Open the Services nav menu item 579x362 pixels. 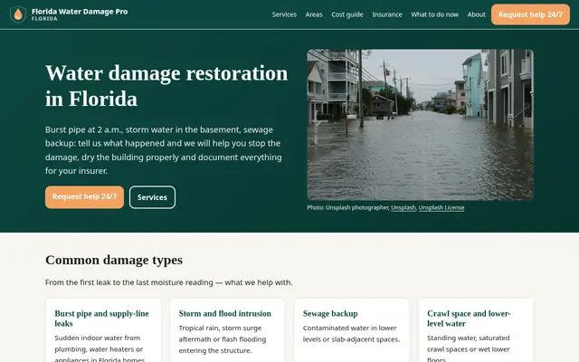[284, 14]
